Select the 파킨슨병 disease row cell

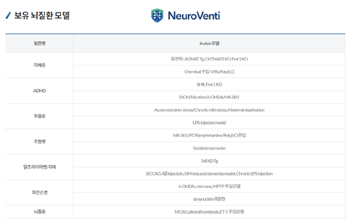(x=39, y=193)
